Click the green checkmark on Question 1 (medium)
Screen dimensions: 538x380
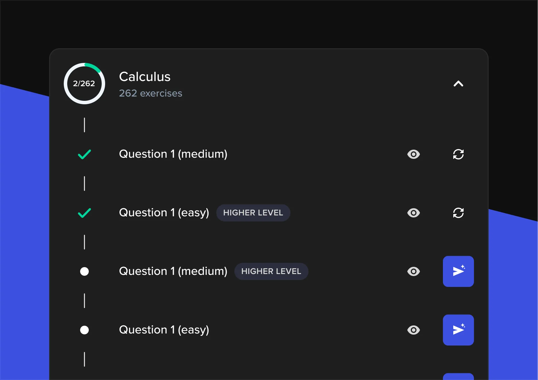coord(84,154)
